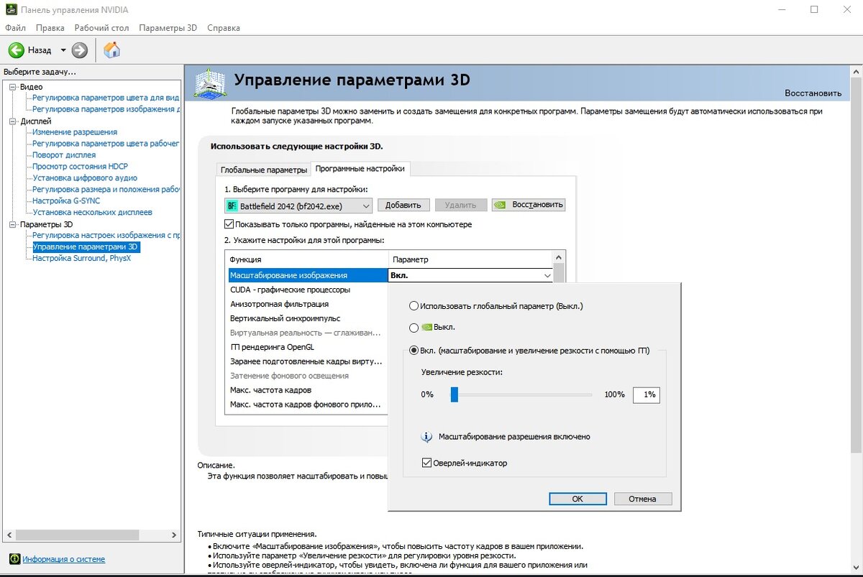Open the Правка menu
Screen dimensions: 863x577
click(50, 28)
